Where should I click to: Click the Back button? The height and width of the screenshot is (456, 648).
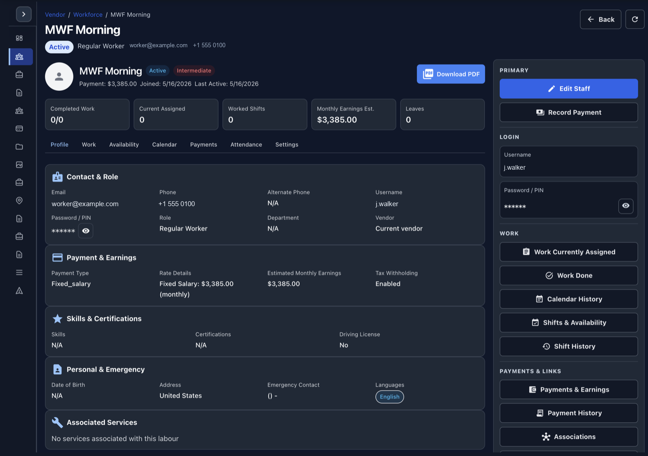[601, 19]
